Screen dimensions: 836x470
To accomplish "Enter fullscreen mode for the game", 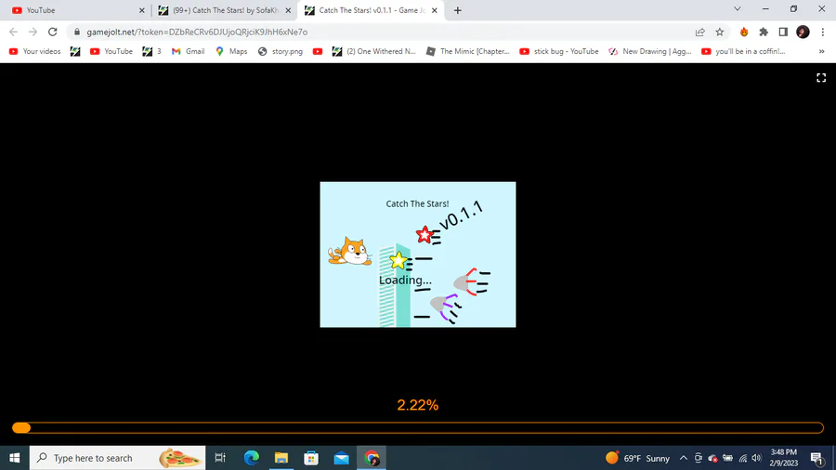I will click(x=821, y=78).
